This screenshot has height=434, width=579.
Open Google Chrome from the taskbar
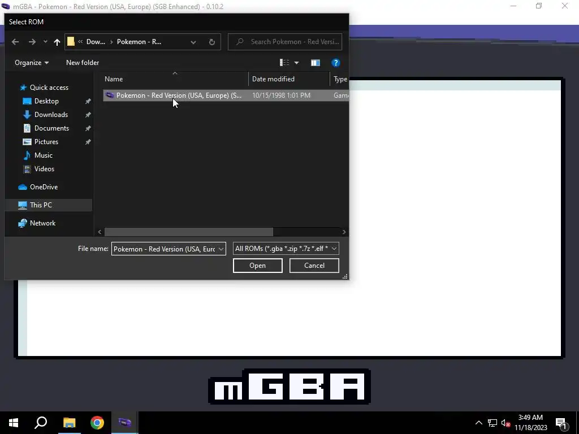[97, 423]
